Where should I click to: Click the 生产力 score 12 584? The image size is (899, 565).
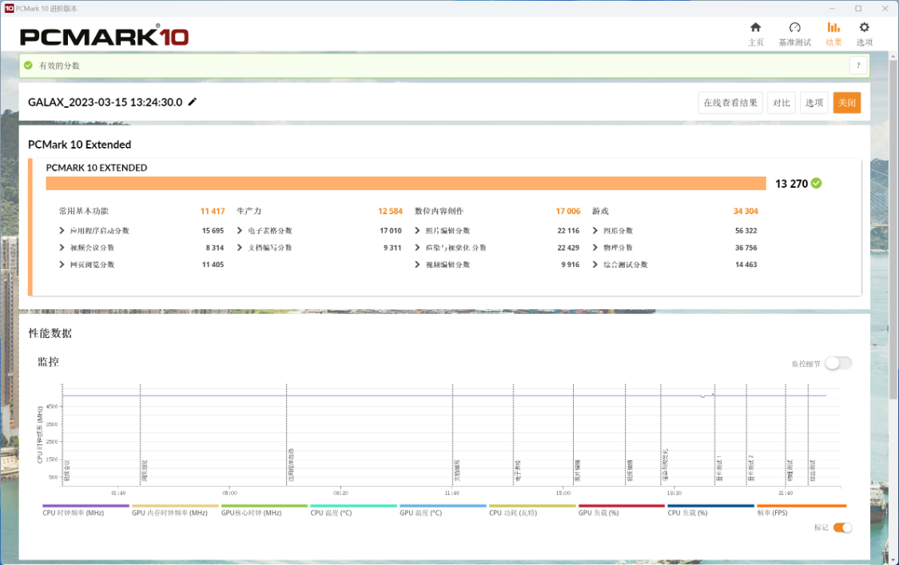[x=391, y=211]
